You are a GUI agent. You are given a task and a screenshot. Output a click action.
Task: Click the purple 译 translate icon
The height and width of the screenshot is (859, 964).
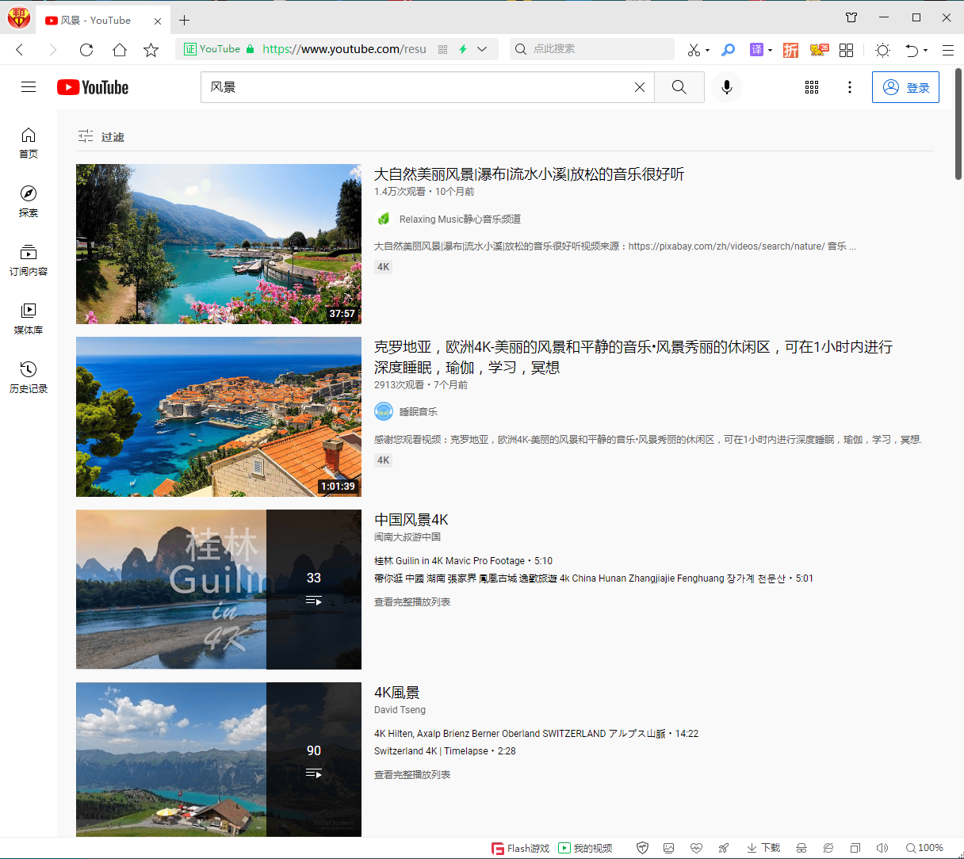coord(756,50)
